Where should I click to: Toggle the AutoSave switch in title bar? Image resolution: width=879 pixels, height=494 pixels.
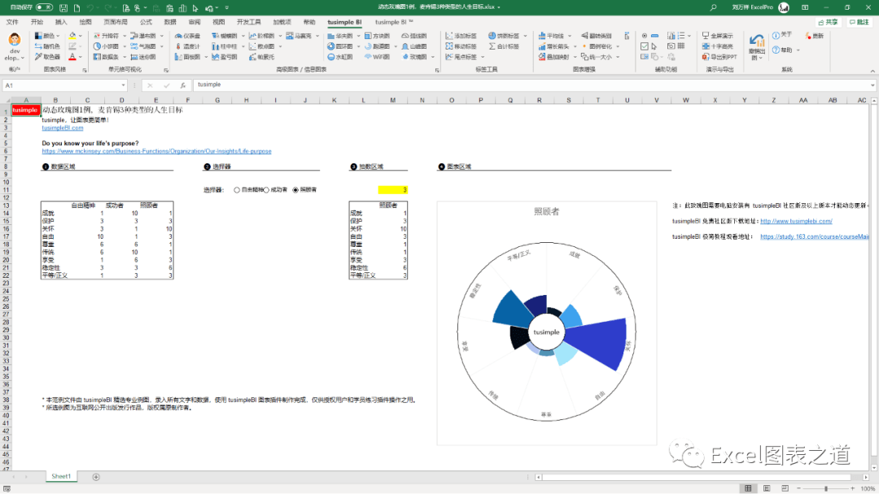[x=44, y=7]
